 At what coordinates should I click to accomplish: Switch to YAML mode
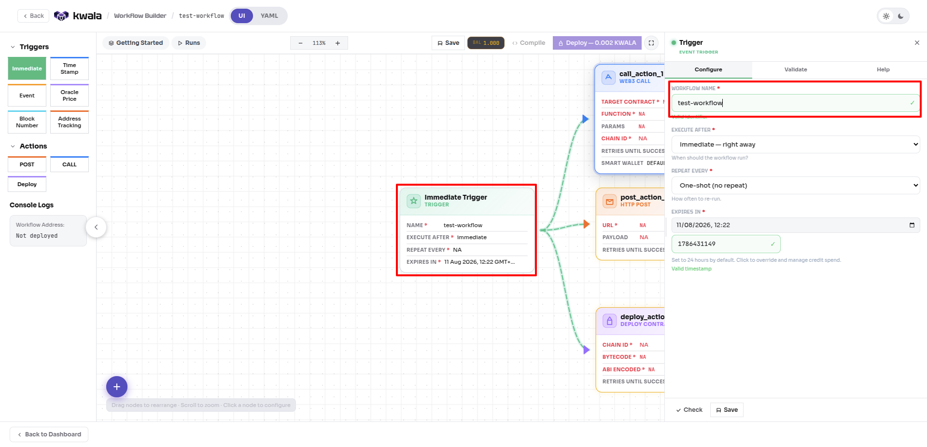[x=269, y=16]
